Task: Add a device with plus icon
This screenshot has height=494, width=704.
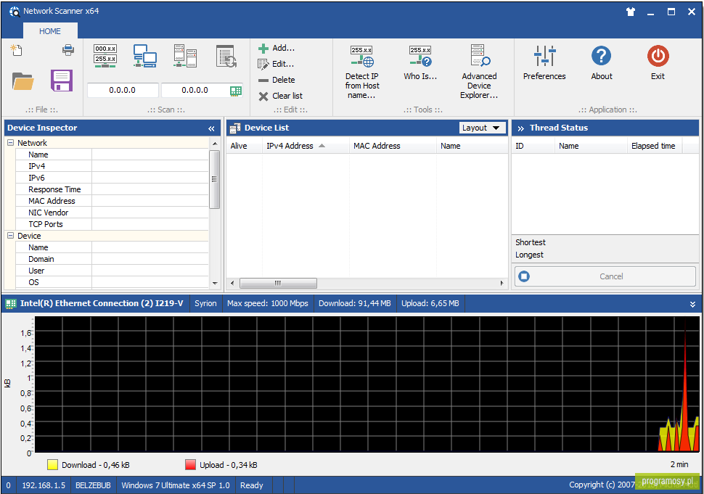Action: point(276,48)
